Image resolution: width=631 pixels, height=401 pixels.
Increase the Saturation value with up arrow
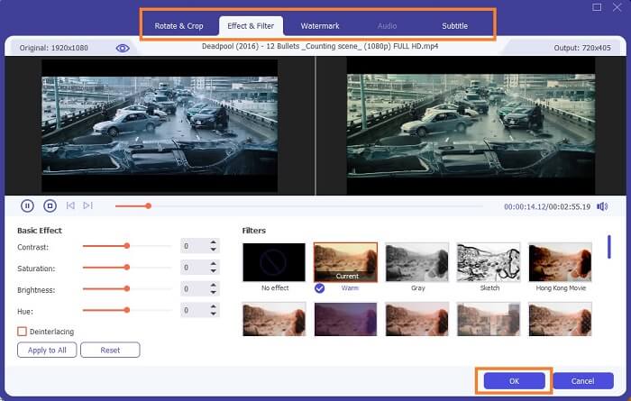click(214, 264)
